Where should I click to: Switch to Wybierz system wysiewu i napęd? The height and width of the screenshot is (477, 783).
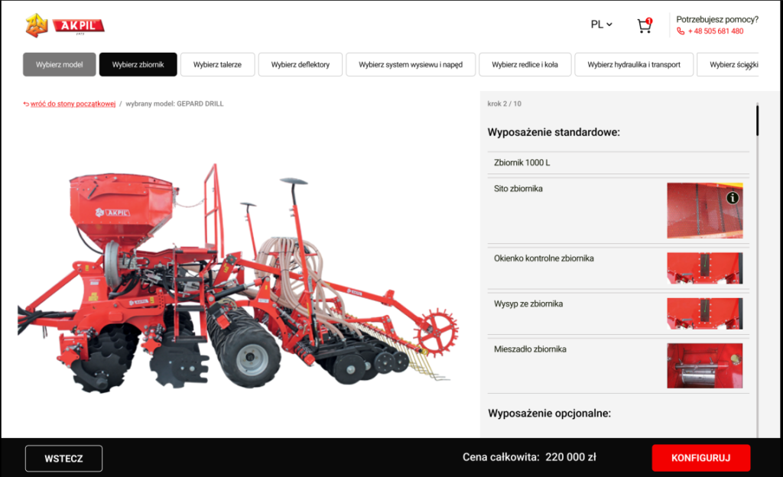click(411, 65)
